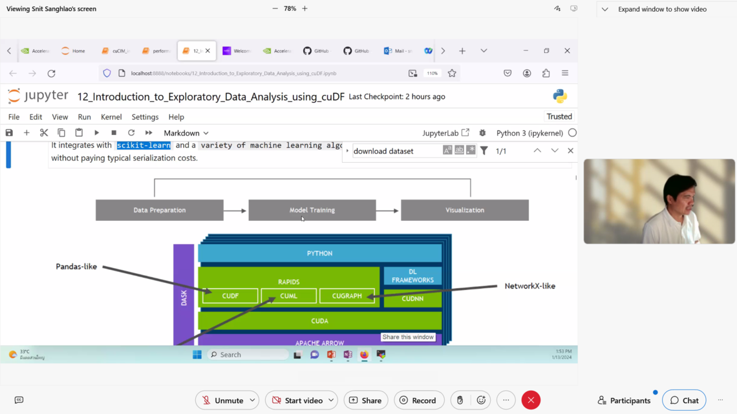This screenshot has width=737, height=414.
Task: Open the Settings menu in Jupyter
Action: click(145, 117)
